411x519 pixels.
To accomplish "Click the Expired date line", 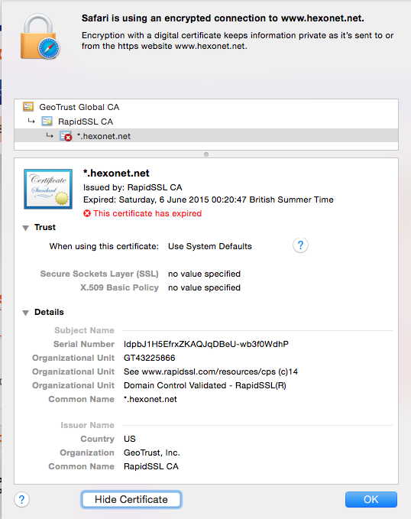I will click(x=208, y=199).
